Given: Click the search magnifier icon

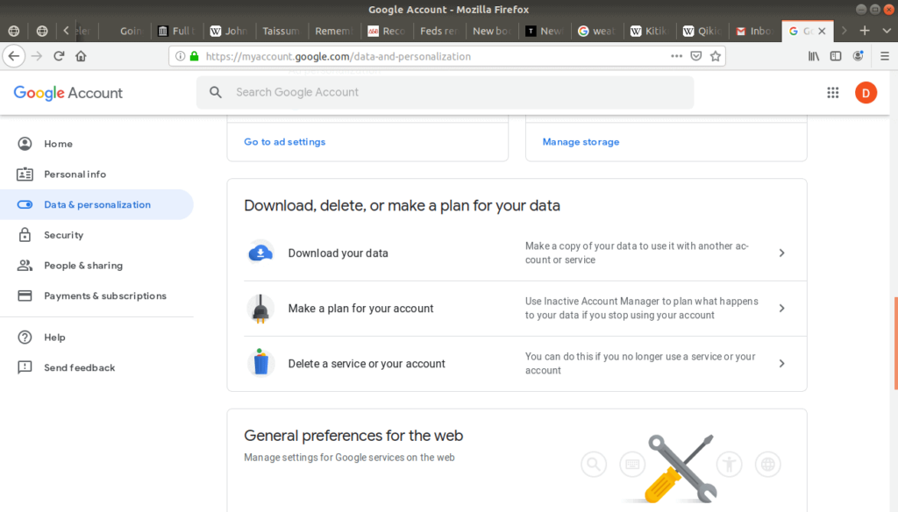Looking at the screenshot, I should pyautogui.click(x=216, y=92).
